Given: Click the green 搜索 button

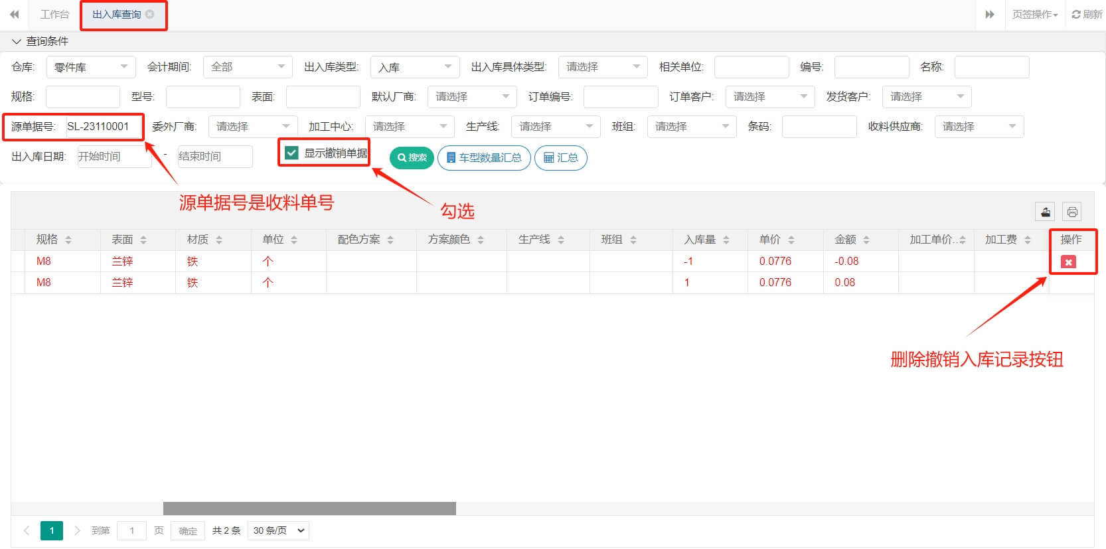Looking at the screenshot, I should tap(412, 158).
